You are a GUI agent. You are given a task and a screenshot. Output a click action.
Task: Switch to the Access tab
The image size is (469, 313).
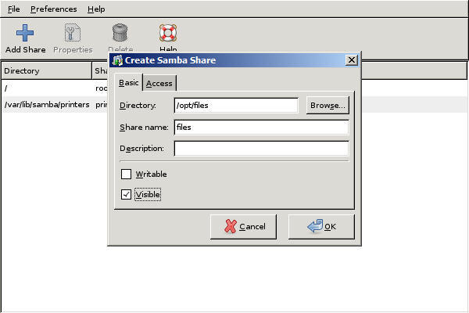pyautogui.click(x=159, y=83)
